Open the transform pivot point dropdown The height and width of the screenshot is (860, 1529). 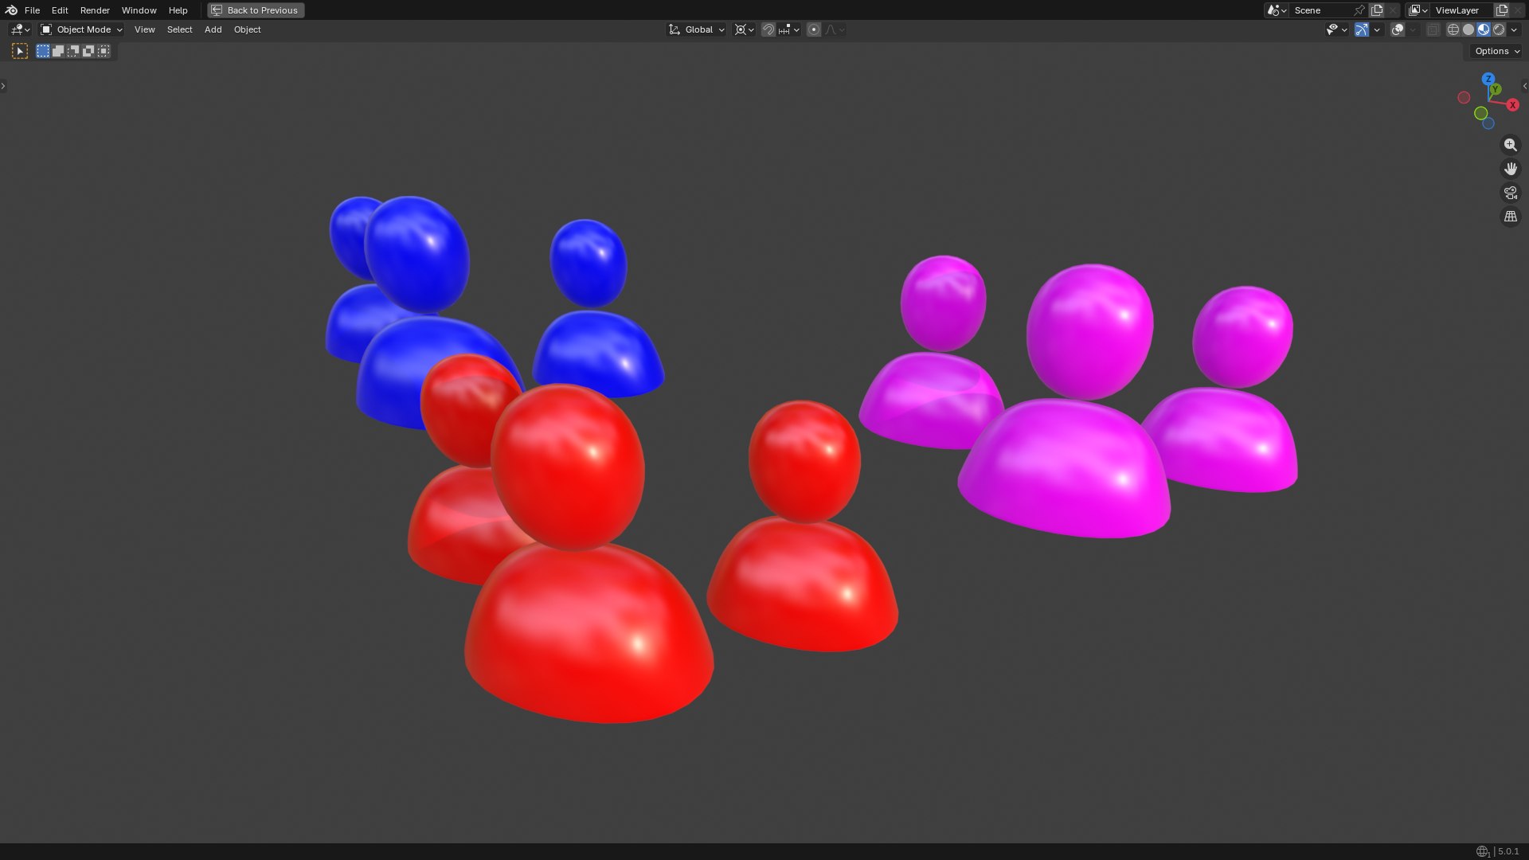pos(744,29)
